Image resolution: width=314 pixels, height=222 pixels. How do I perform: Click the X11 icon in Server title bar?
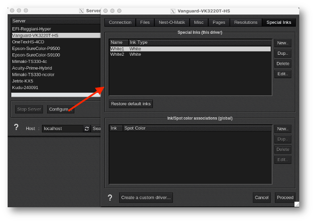click(x=81, y=11)
